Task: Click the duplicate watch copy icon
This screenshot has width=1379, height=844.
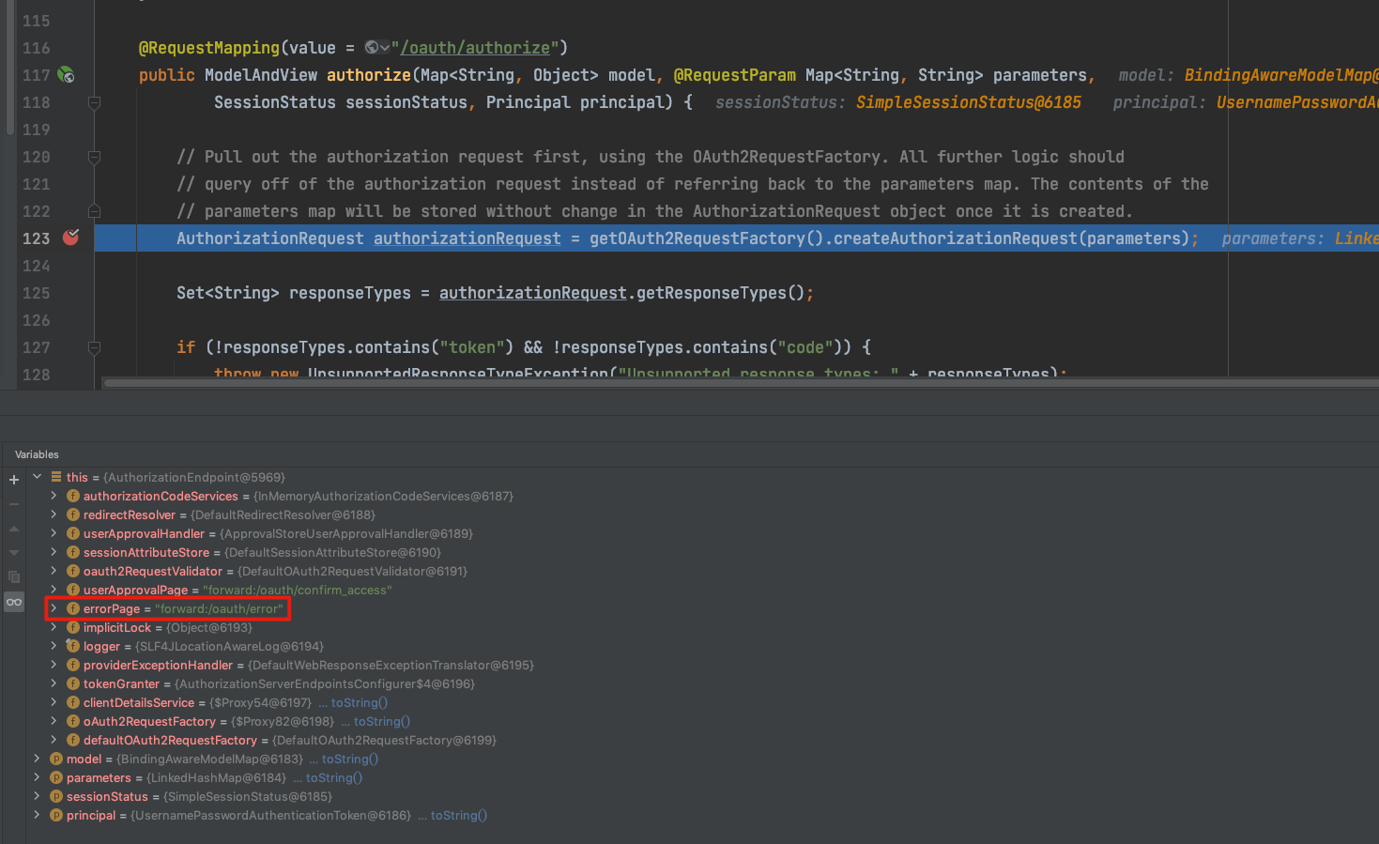Action: tap(14, 577)
